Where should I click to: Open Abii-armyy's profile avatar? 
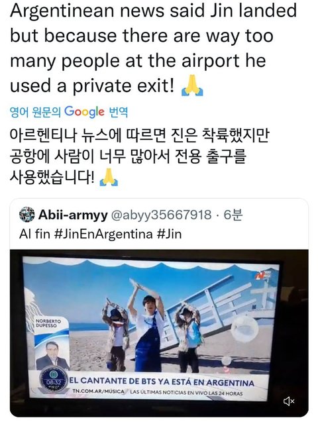click(x=27, y=215)
